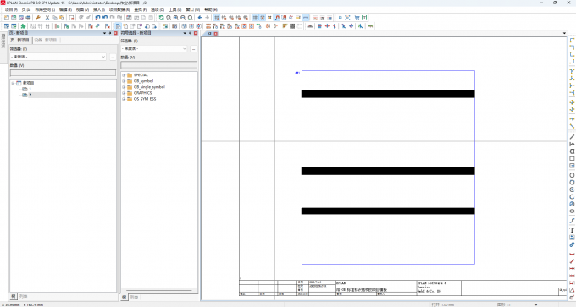Toggle Grid A size button
The image size is (576, 307).
(x=217, y=18)
